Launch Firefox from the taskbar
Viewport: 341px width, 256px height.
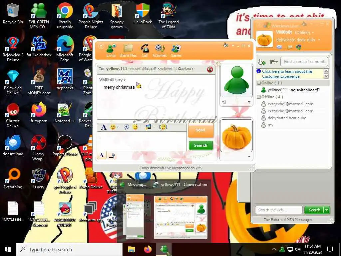pos(148,249)
